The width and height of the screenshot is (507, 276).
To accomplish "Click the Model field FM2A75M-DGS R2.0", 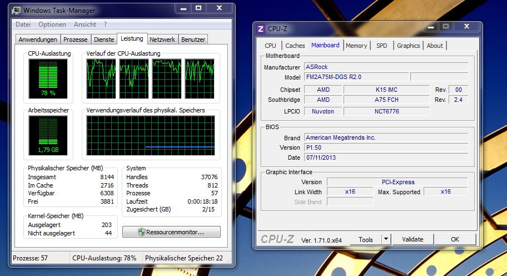I will pyautogui.click(x=356, y=77).
